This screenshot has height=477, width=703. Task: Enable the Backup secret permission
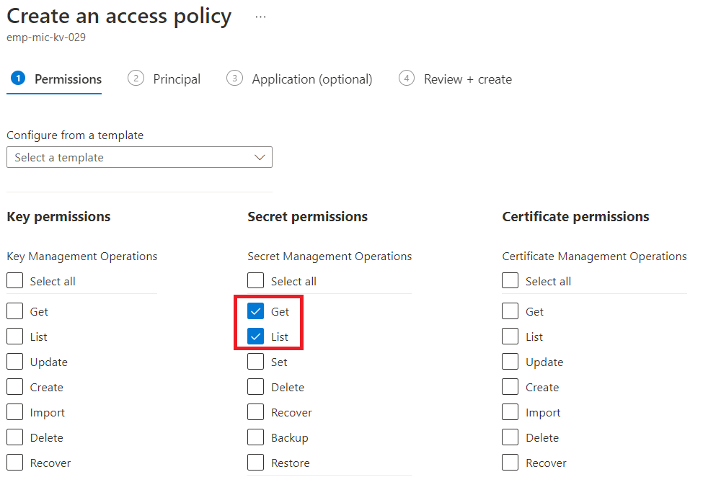coord(255,437)
